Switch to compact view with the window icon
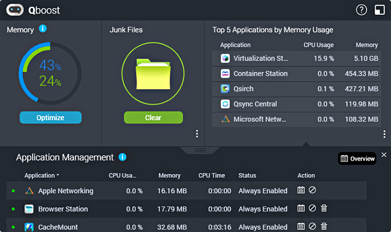This screenshot has width=391, height=232. coord(379,10)
